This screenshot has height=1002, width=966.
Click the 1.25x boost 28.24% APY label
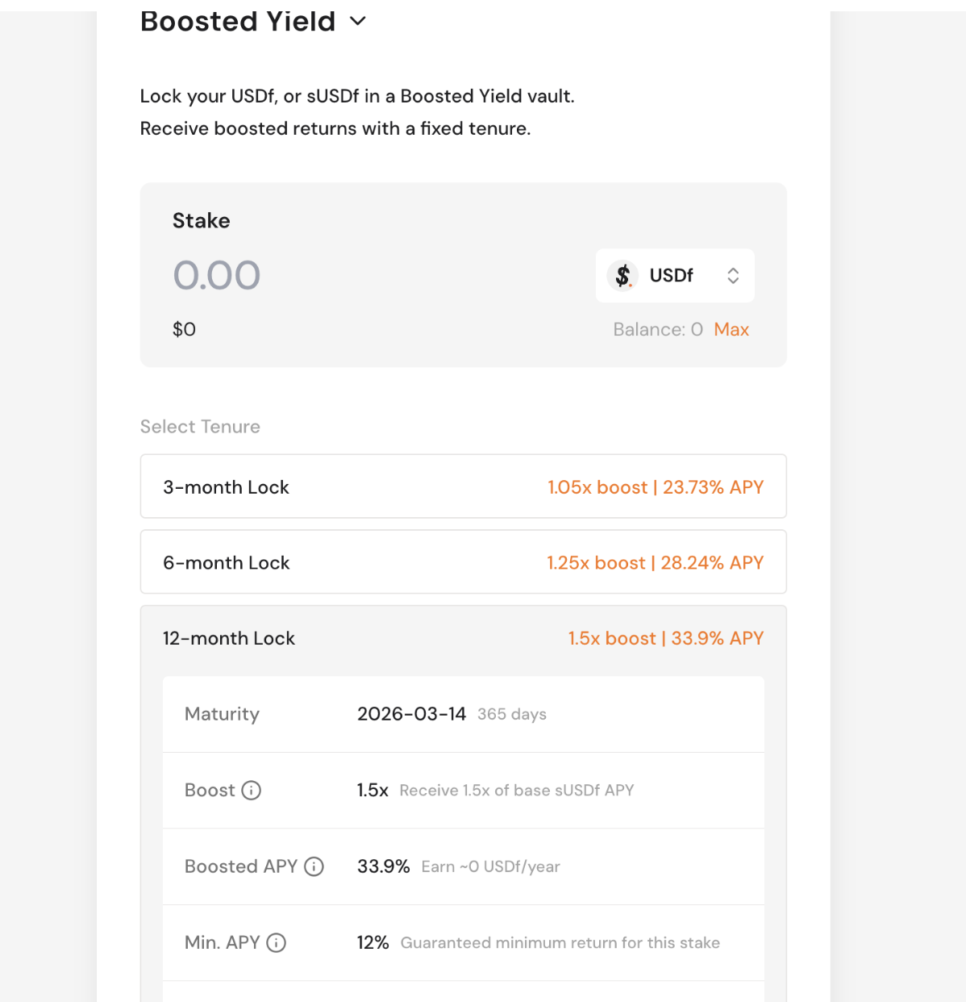pos(655,563)
